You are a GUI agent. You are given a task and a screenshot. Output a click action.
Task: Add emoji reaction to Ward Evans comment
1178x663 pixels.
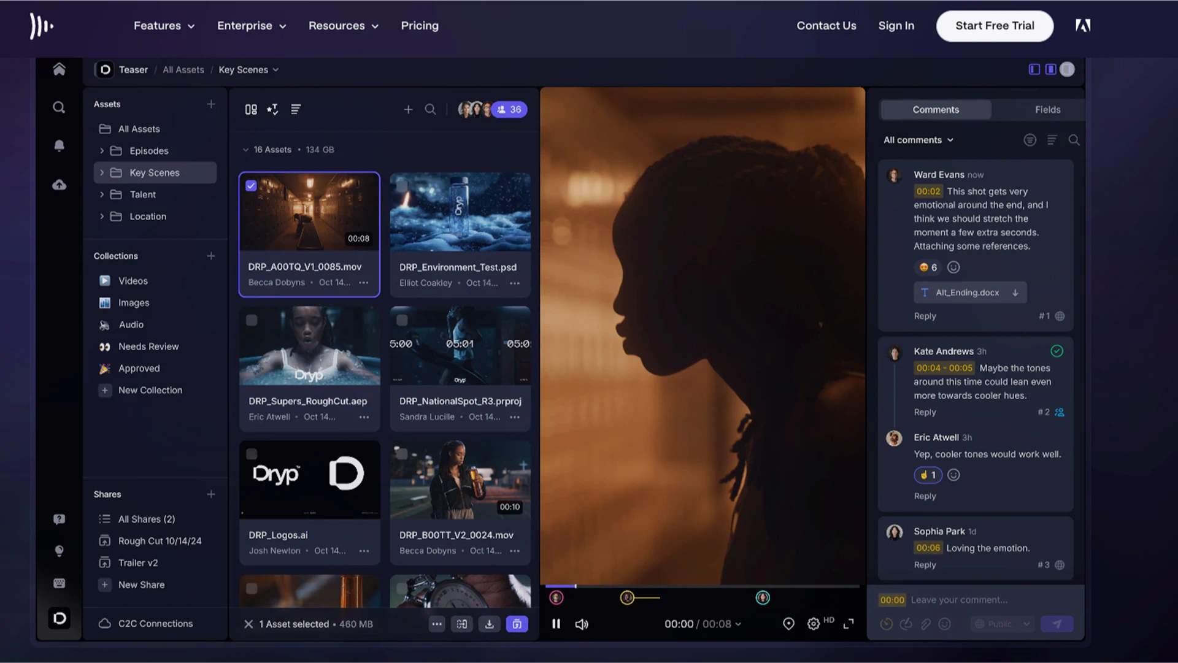click(953, 267)
